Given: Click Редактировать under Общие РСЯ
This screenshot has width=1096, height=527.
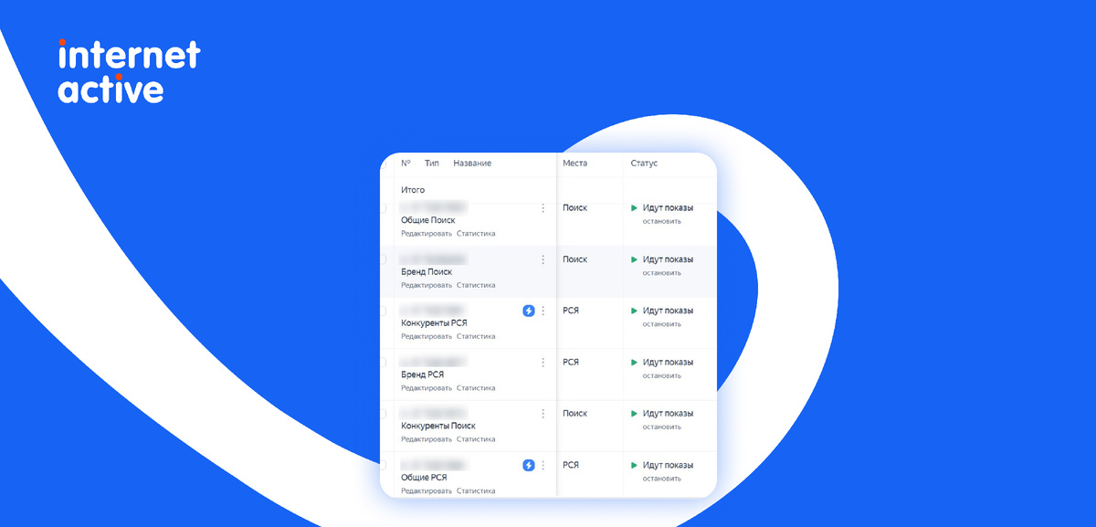Looking at the screenshot, I should click(427, 490).
